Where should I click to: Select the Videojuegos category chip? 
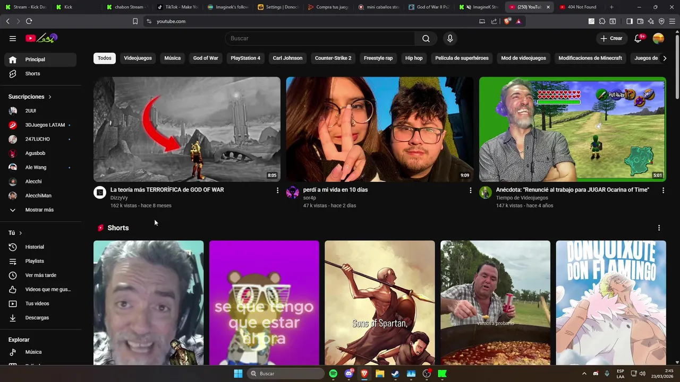[x=138, y=58]
